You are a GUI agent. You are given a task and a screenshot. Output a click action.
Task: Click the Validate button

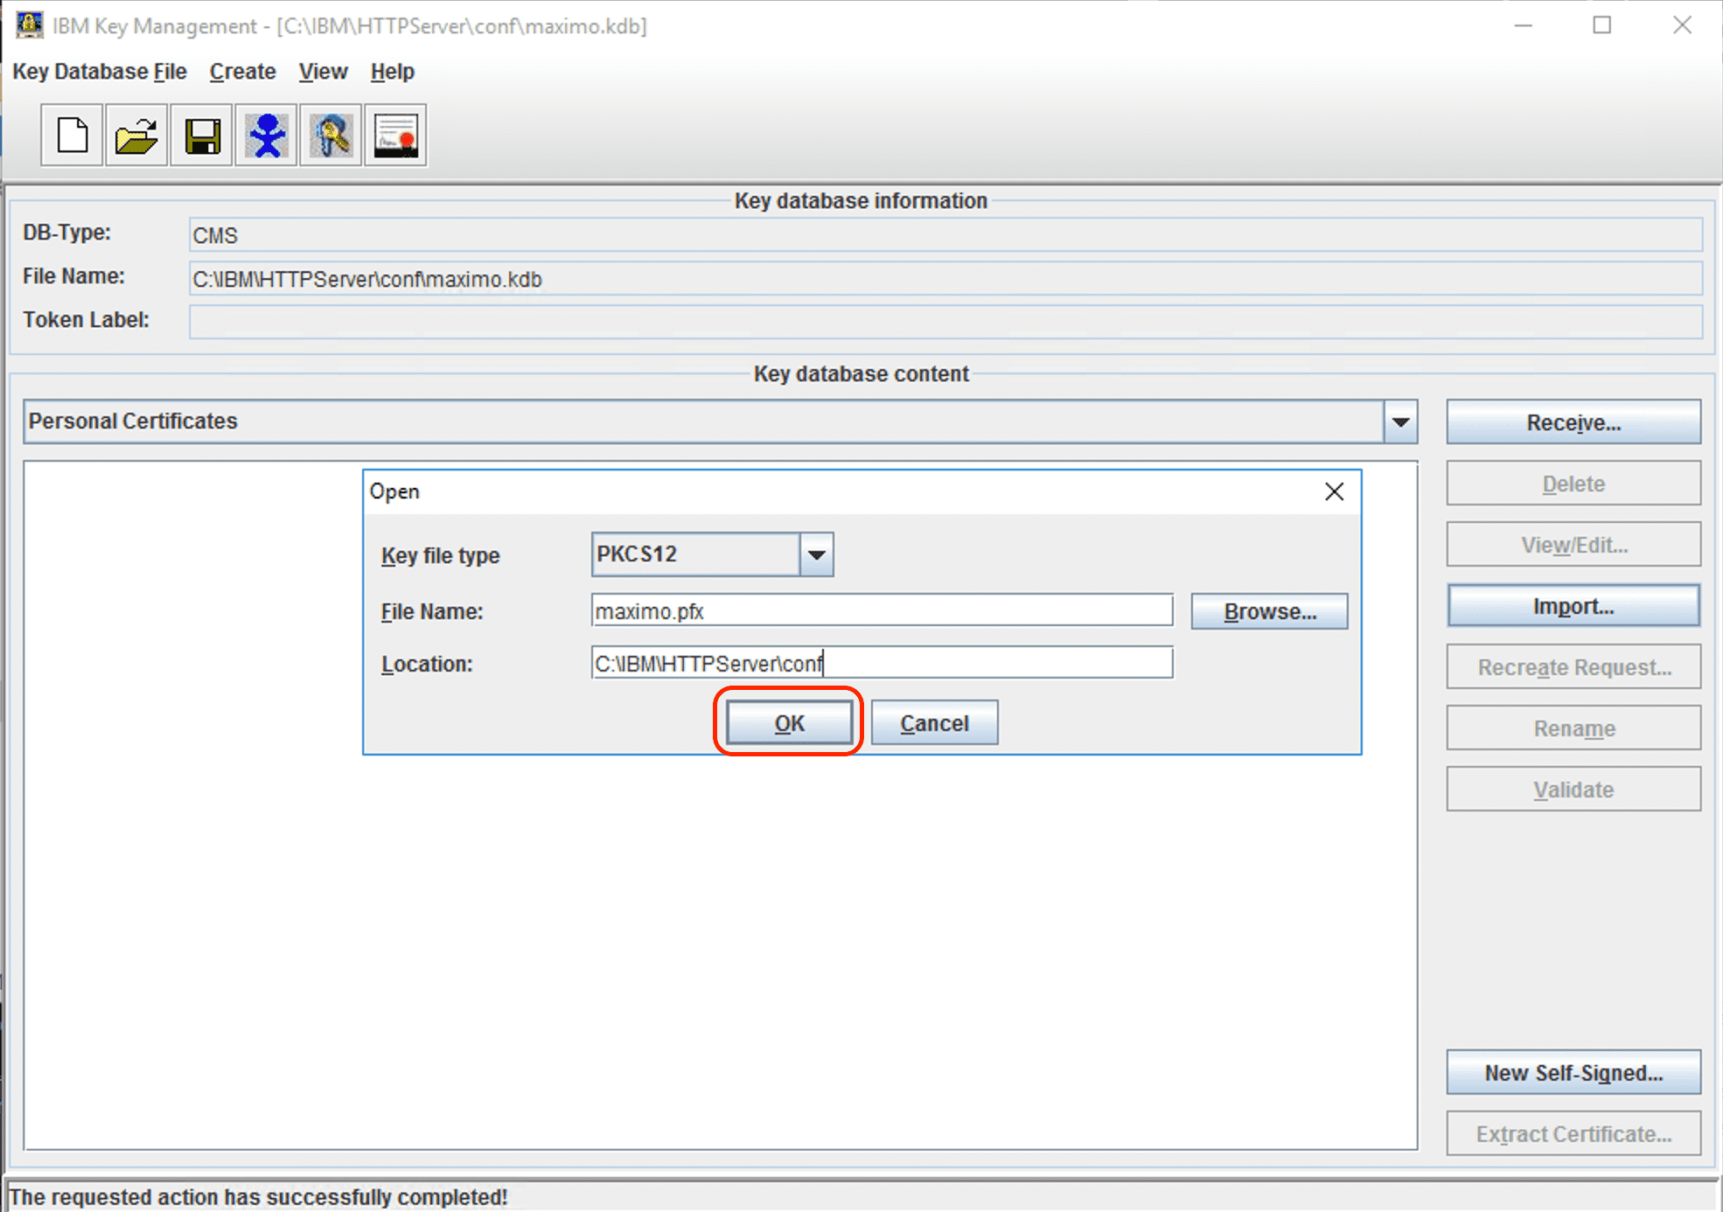[1573, 790]
